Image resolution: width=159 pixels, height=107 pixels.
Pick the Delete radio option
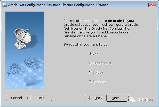pyautogui.click(x=90, y=73)
